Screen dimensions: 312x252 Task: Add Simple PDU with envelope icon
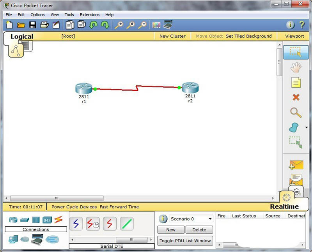pos(296,165)
